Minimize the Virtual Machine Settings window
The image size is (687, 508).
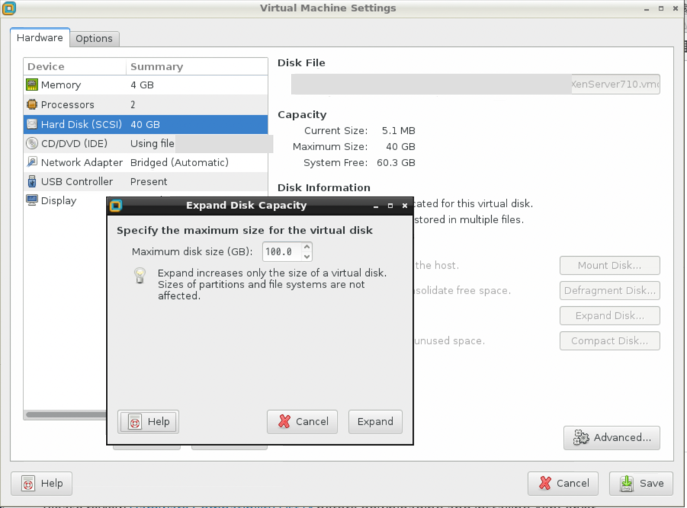[647, 9]
